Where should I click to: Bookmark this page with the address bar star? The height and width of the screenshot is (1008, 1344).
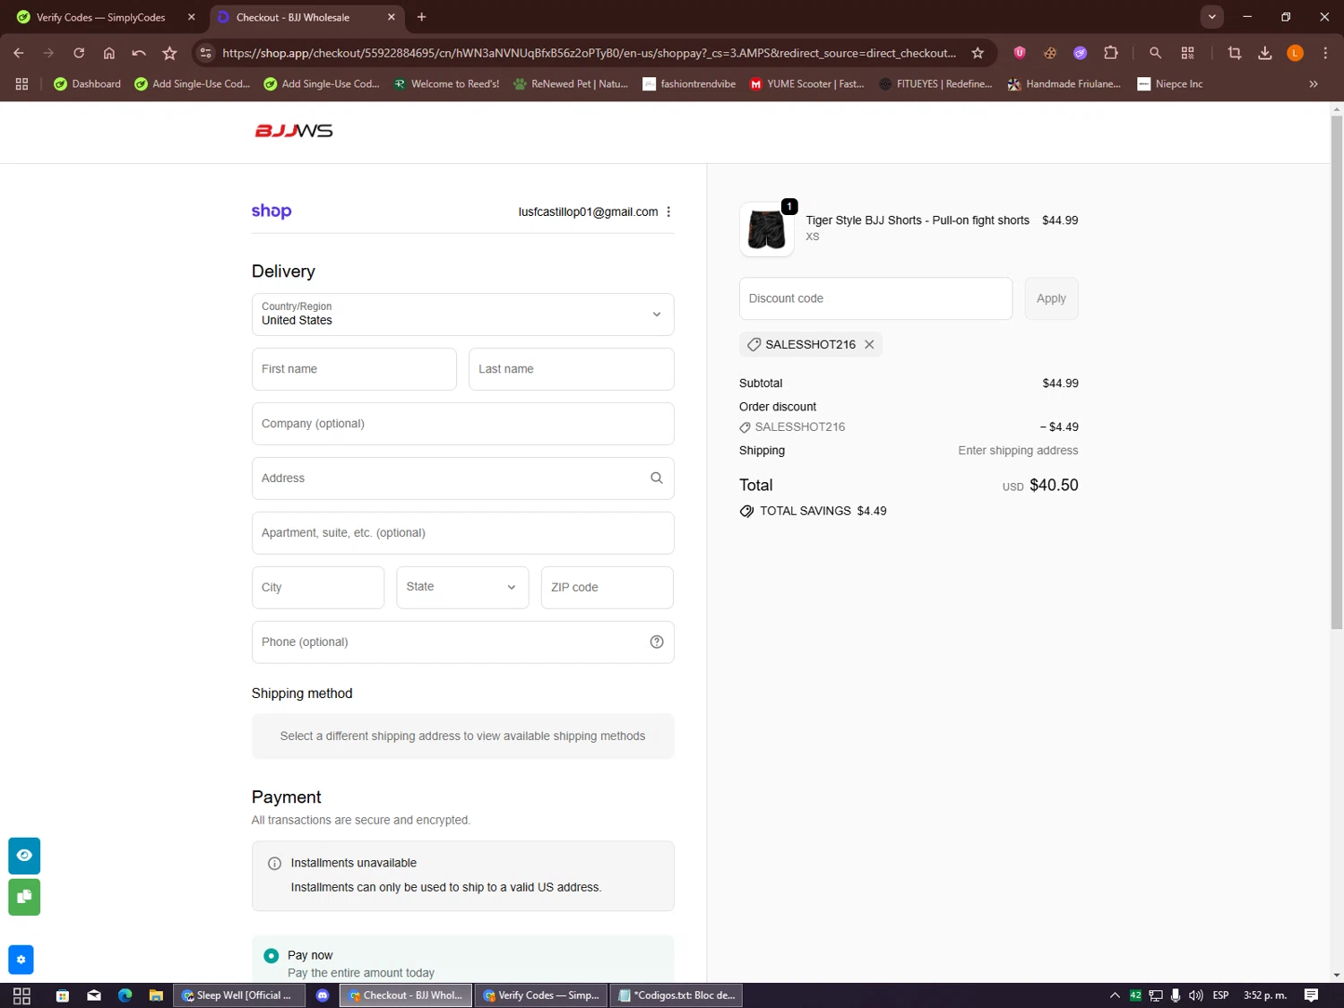[978, 53]
